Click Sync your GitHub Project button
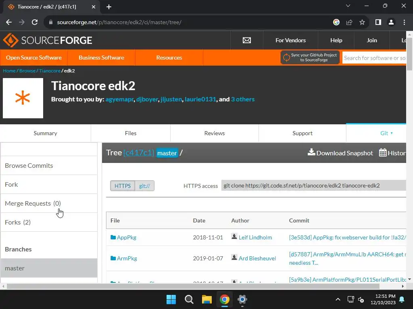The image size is (413, 309). click(310, 57)
